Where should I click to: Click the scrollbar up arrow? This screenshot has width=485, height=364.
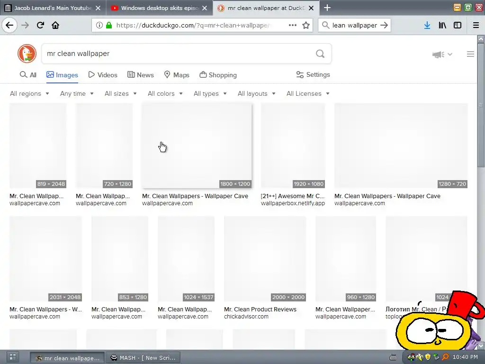(x=481, y=39)
